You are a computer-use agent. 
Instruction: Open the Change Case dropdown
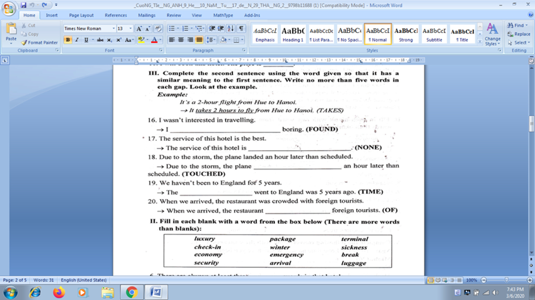tap(129, 40)
